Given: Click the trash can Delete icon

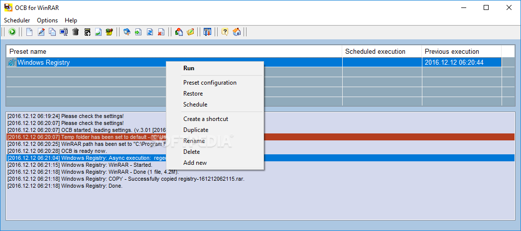Looking at the screenshot, I should [x=75, y=32].
